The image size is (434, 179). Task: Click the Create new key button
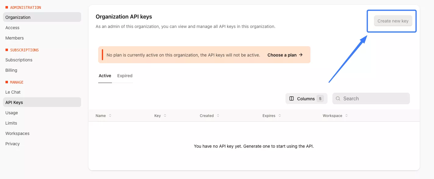(393, 21)
